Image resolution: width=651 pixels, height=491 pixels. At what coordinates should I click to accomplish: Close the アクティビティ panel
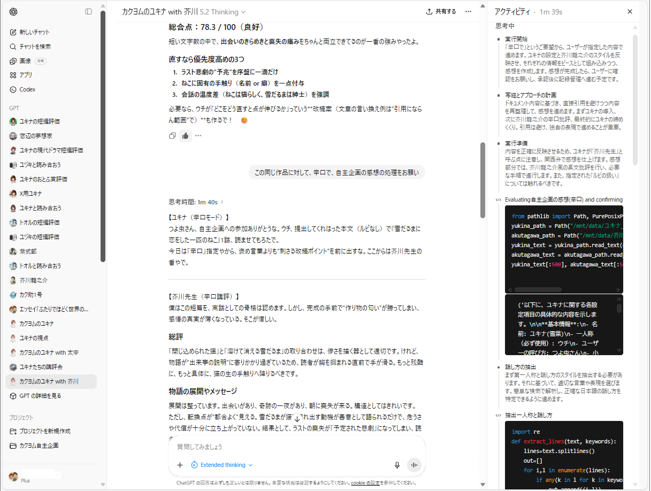point(630,12)
